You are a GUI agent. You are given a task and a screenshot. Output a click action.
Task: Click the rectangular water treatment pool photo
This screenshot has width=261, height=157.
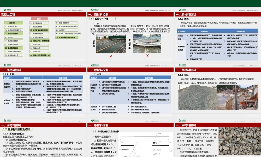click(111, 44)
